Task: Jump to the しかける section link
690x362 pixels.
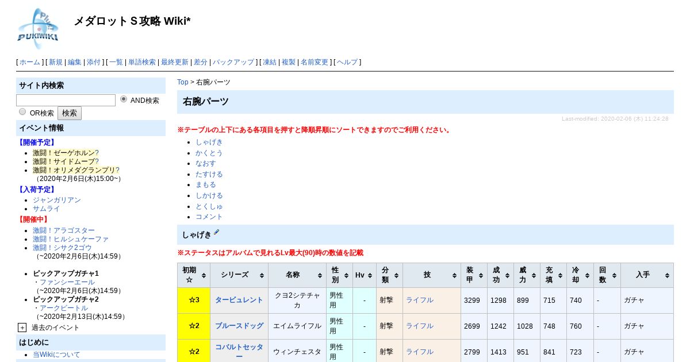Action: pos(209,195)
